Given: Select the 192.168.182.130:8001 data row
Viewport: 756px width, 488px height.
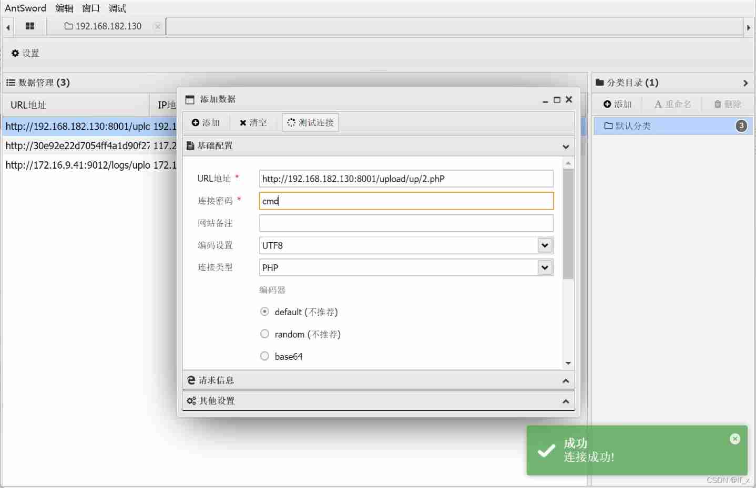Looking at the screenshot, I should point(90,126).
